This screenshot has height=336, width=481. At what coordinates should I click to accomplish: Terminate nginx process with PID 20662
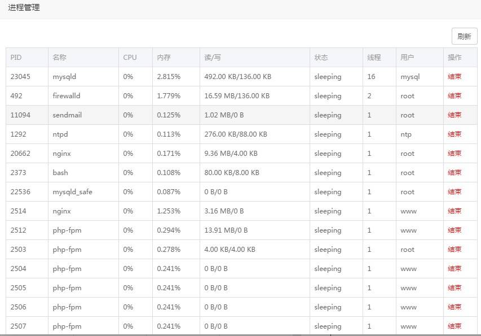point(454,154)
